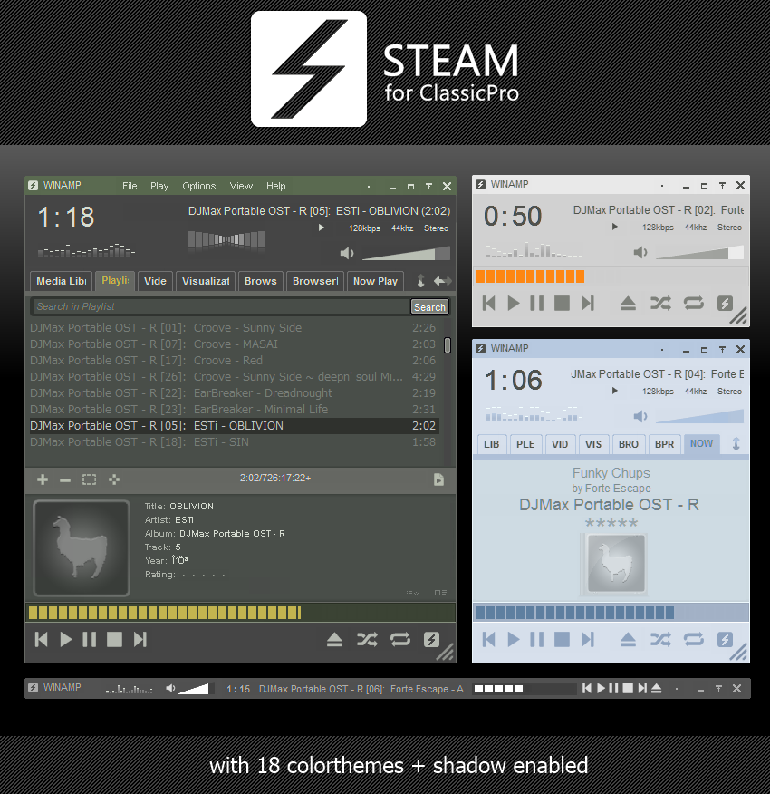770x794 pixels.
Task: Click Pause in the green Winamp window
Action: tap(90, 640)
